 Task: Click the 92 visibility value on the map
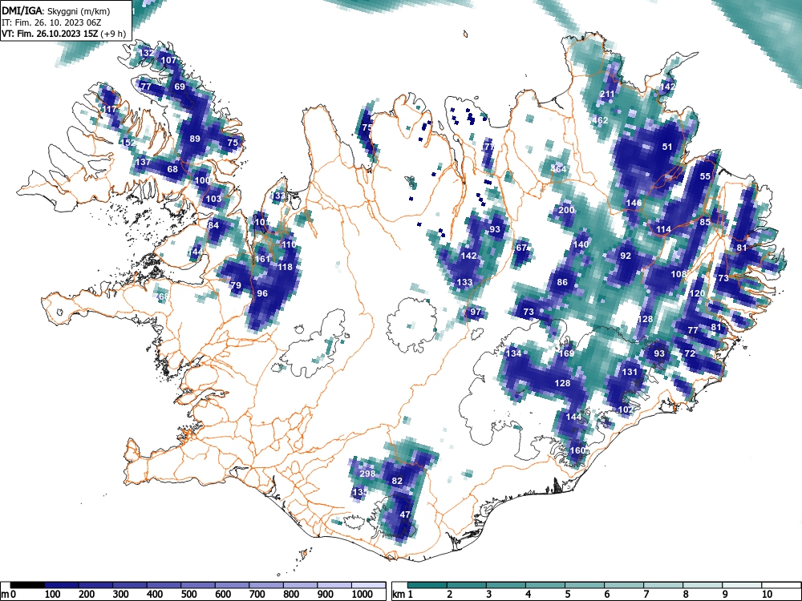[x=626, y=256]
